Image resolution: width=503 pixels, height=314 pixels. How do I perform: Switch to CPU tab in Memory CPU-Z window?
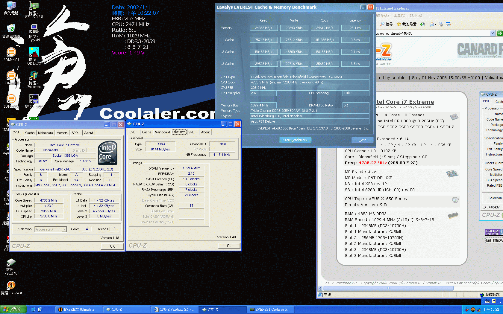(x=133, y=132)
